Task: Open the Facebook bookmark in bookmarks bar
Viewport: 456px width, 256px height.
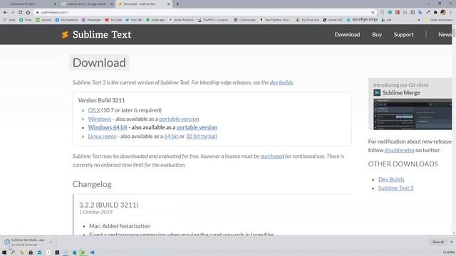Action: coord(66,20)
